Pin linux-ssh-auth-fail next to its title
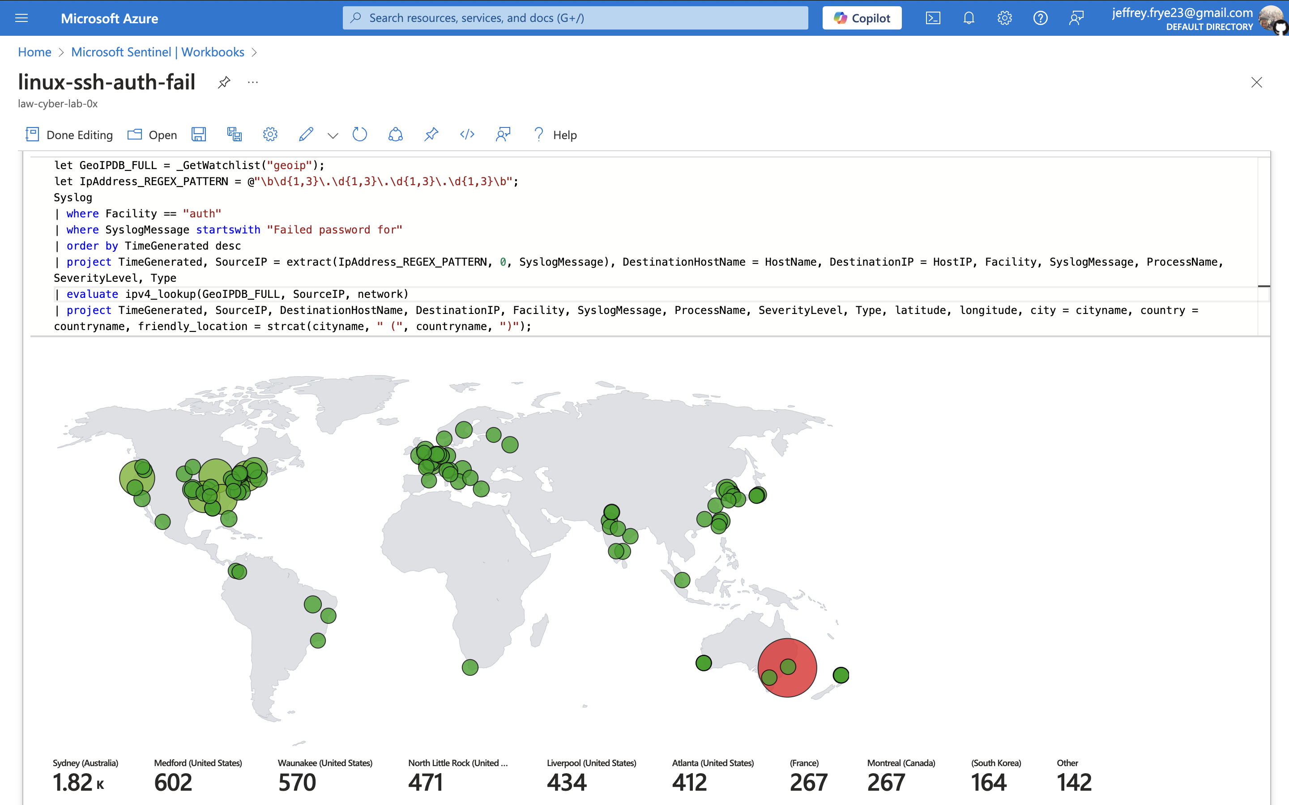 [224, 83]
